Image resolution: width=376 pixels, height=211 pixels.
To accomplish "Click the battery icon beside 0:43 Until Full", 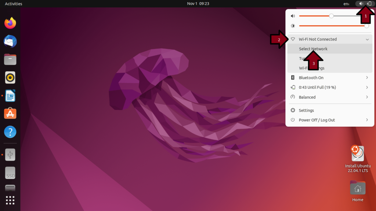I will 293,87.
